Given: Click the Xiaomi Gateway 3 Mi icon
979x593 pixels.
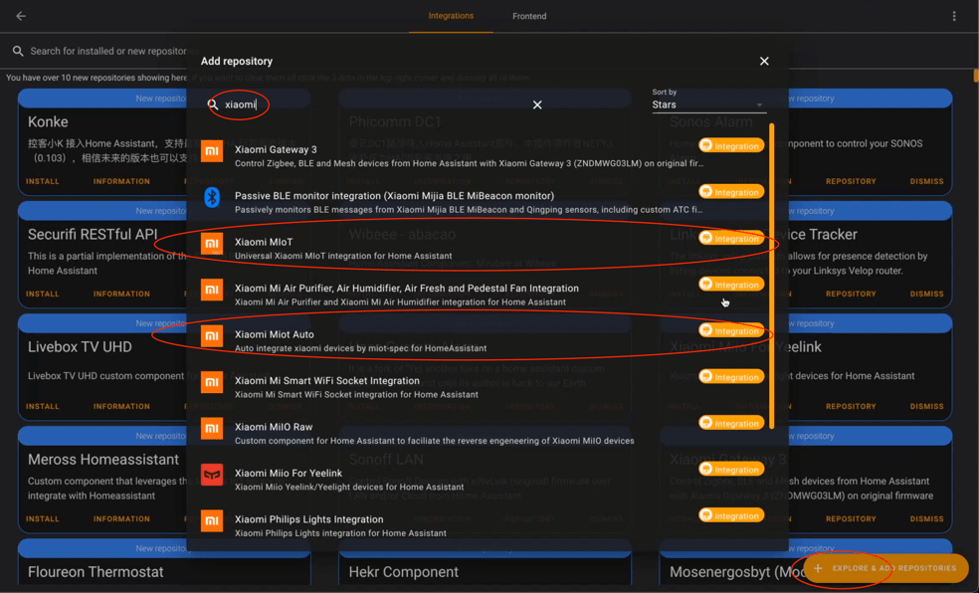Looking at the screenshot, I should (x=212, y=151).
